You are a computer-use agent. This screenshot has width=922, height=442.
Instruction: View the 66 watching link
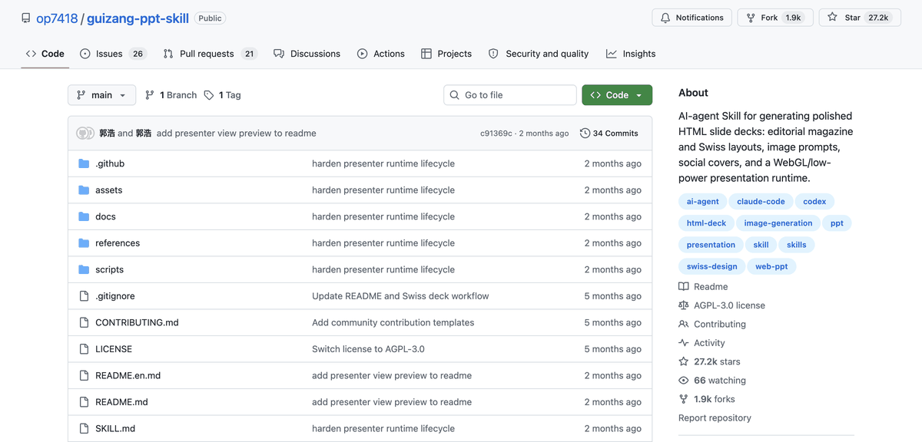[x=712, y=381]
